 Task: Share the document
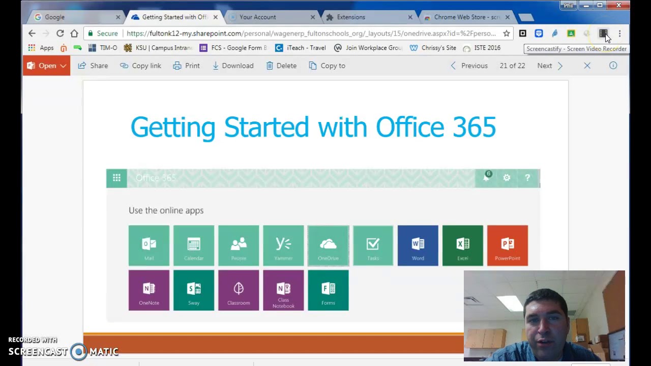93,66
